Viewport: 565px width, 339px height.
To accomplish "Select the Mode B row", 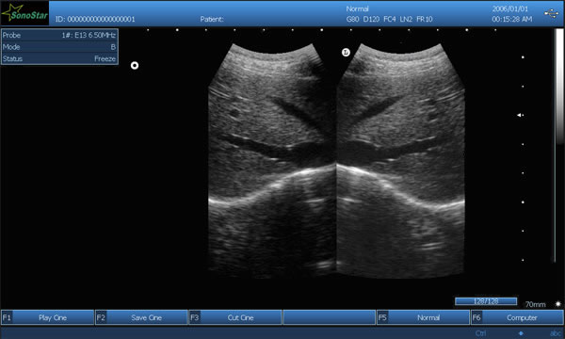I will (59, 47).
